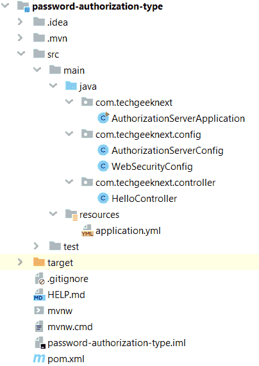Viewport: 259px width, 366px height.
Task: Select the AuthorizationServerConfig file
Action: 167,151
